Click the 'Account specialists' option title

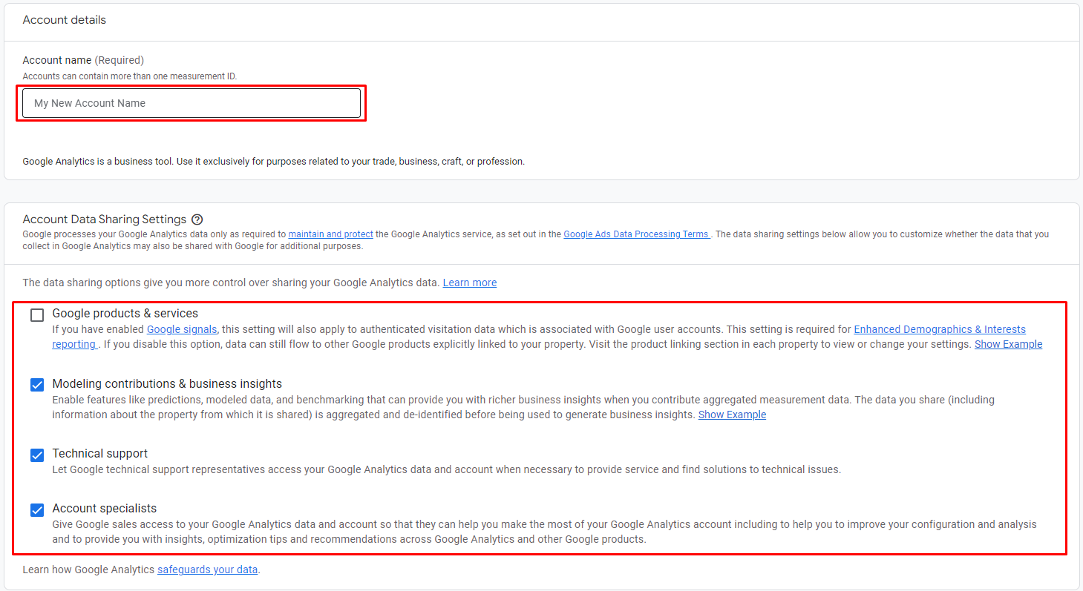pyautogui.click(x=105, y=508)
